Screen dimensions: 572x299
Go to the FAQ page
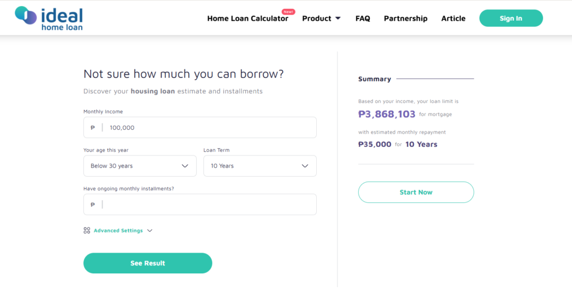point(363,18)
